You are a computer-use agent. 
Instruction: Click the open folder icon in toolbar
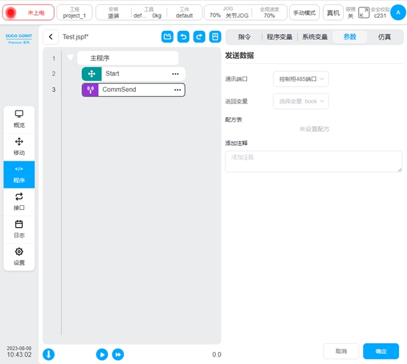click(x=168, y=37)
